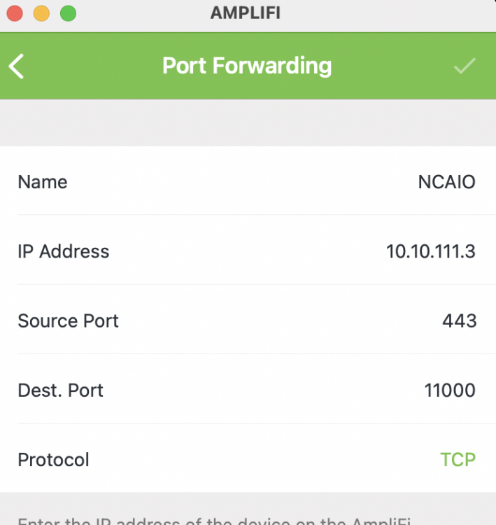
Task: Click the Port Forwarding header title
Action: pyautogui.click(x=247, y=66)
